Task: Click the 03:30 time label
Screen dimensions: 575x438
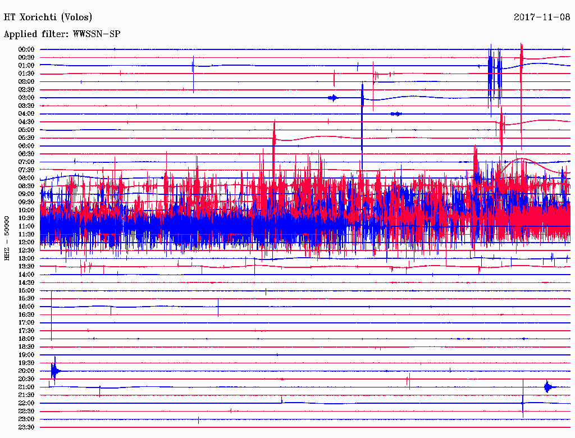Action: coord(26,106)
